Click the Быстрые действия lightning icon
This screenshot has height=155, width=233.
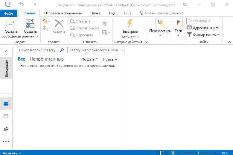click(x=130, y=23)
